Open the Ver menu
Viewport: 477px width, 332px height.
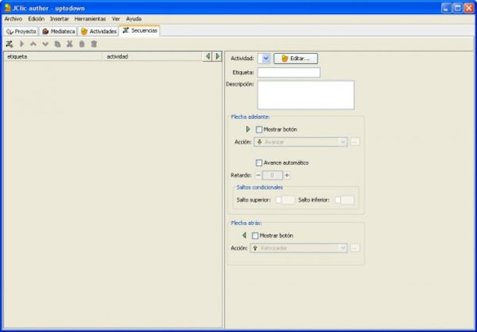coord(116,19)
